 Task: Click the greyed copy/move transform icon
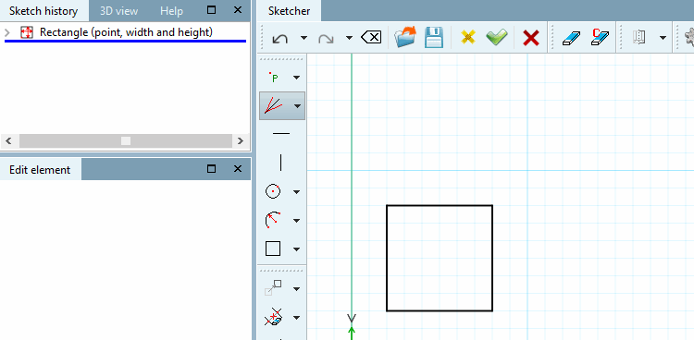(x=273, y=288)
